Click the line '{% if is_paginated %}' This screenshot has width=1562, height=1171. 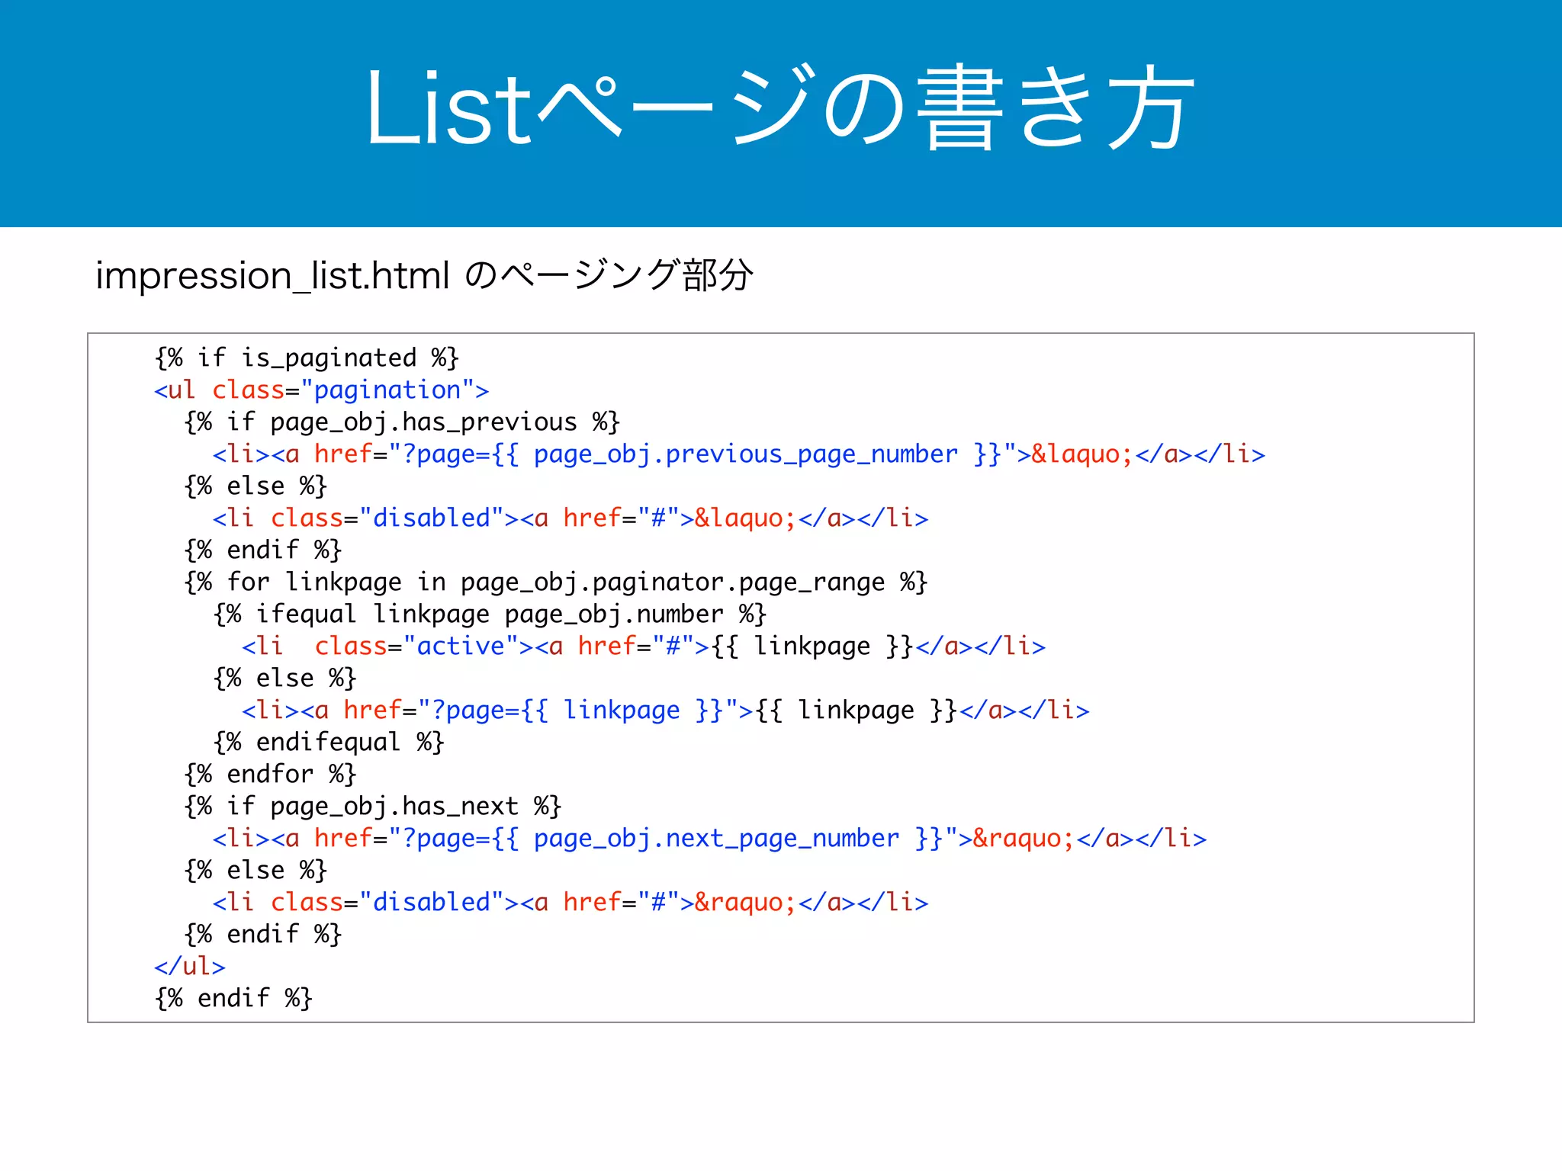click(x=307, y=358)
